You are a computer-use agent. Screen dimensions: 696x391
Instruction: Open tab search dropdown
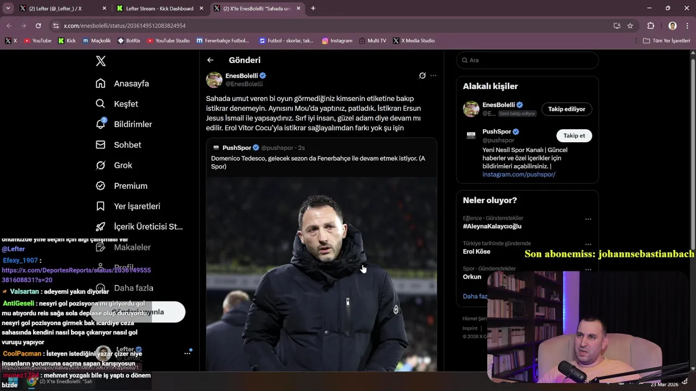coord(8,9)
